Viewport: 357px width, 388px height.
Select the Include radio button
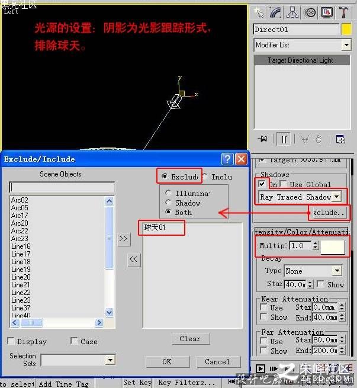(x=204, y=176)
